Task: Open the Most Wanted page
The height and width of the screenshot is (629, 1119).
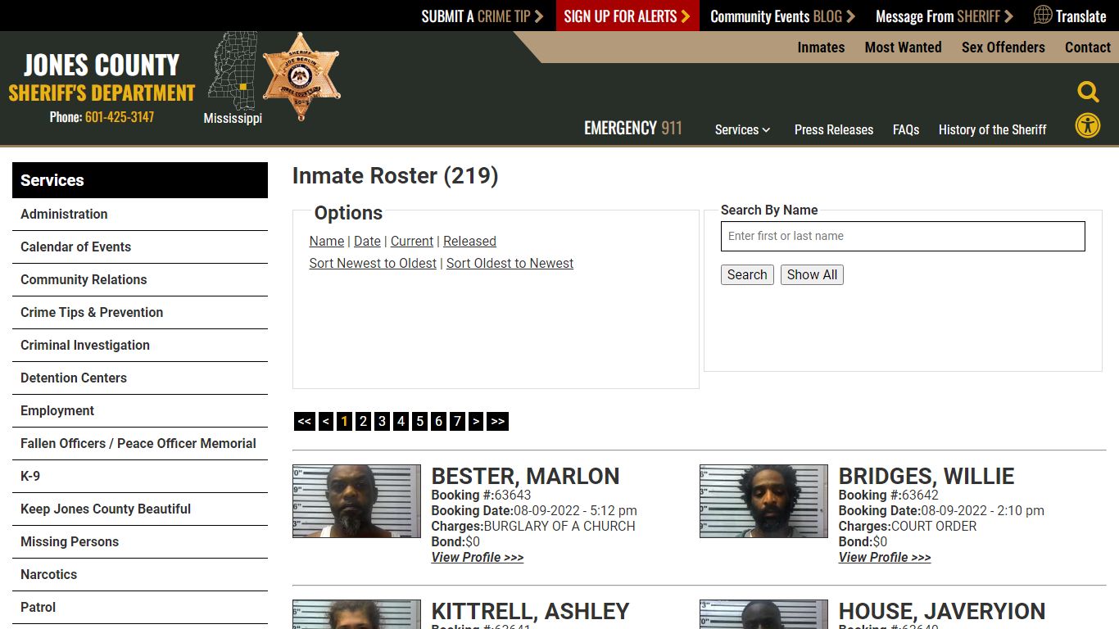Action: (903, 48)
